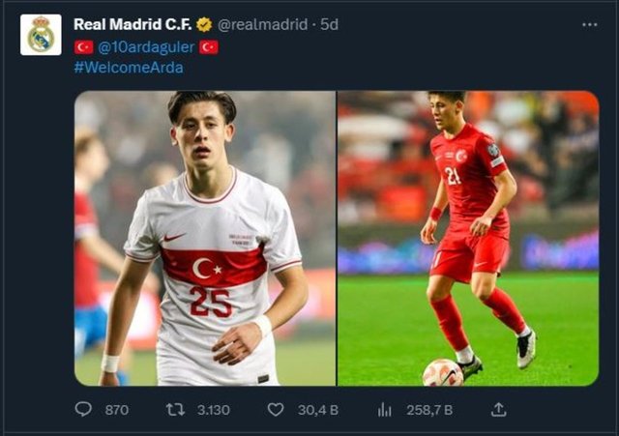Viewport: 619px width, 436px height.
Task: Click the 3.130 retweets count
Action: (213, 409)
